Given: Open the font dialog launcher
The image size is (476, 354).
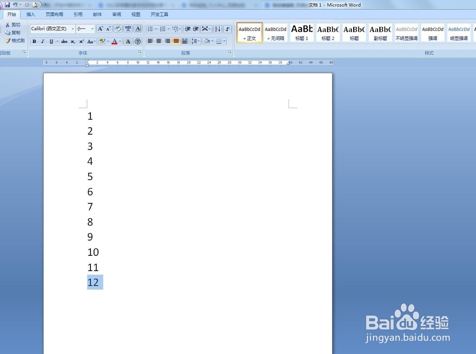Looking at the screenshot, I should coord(140,52).
